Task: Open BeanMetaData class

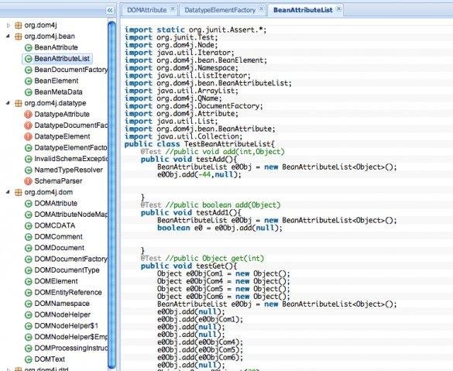Action: [x=58, y=92]
